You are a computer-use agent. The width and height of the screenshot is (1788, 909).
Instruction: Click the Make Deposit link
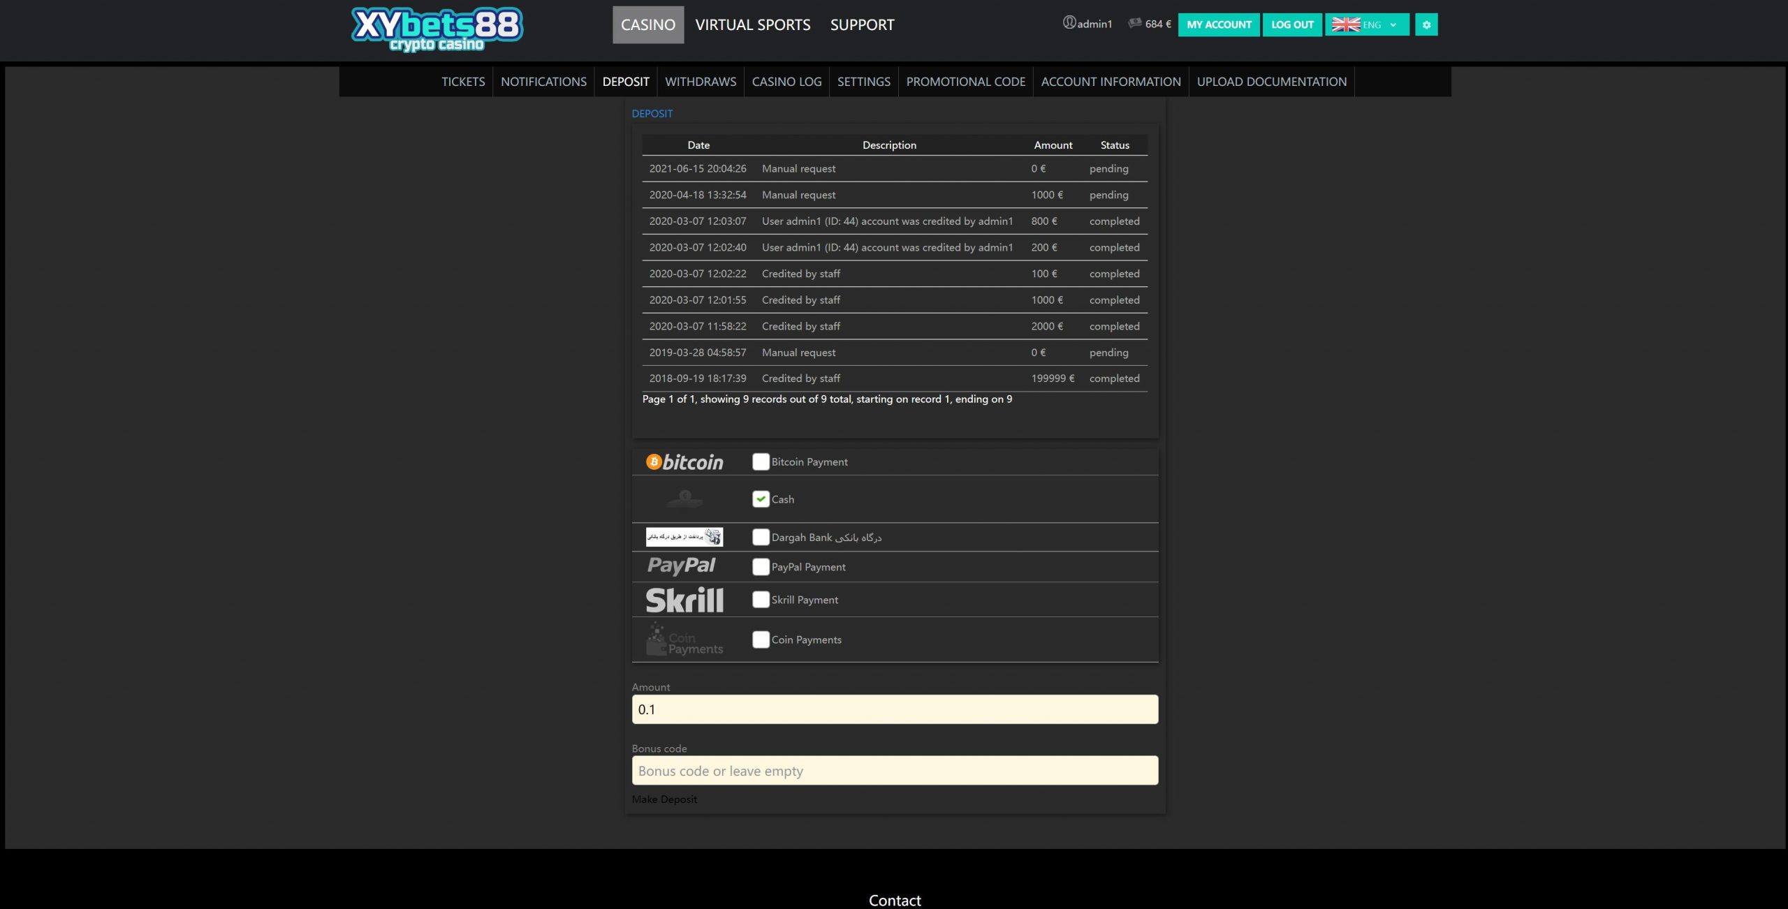click(664, 799)
